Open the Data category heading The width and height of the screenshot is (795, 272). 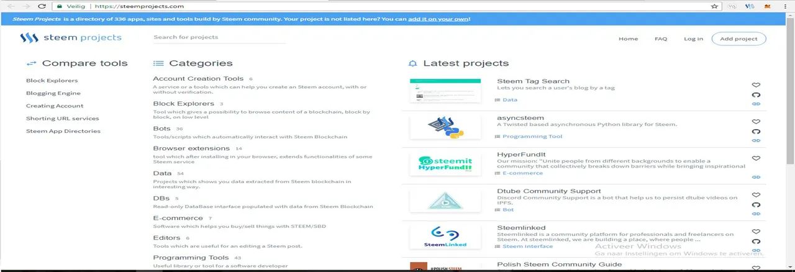coord(162,173)
